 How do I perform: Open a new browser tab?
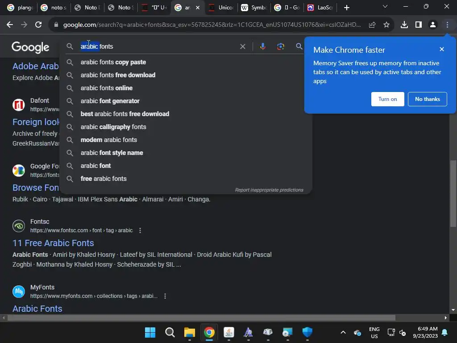[x=346, y=8]
